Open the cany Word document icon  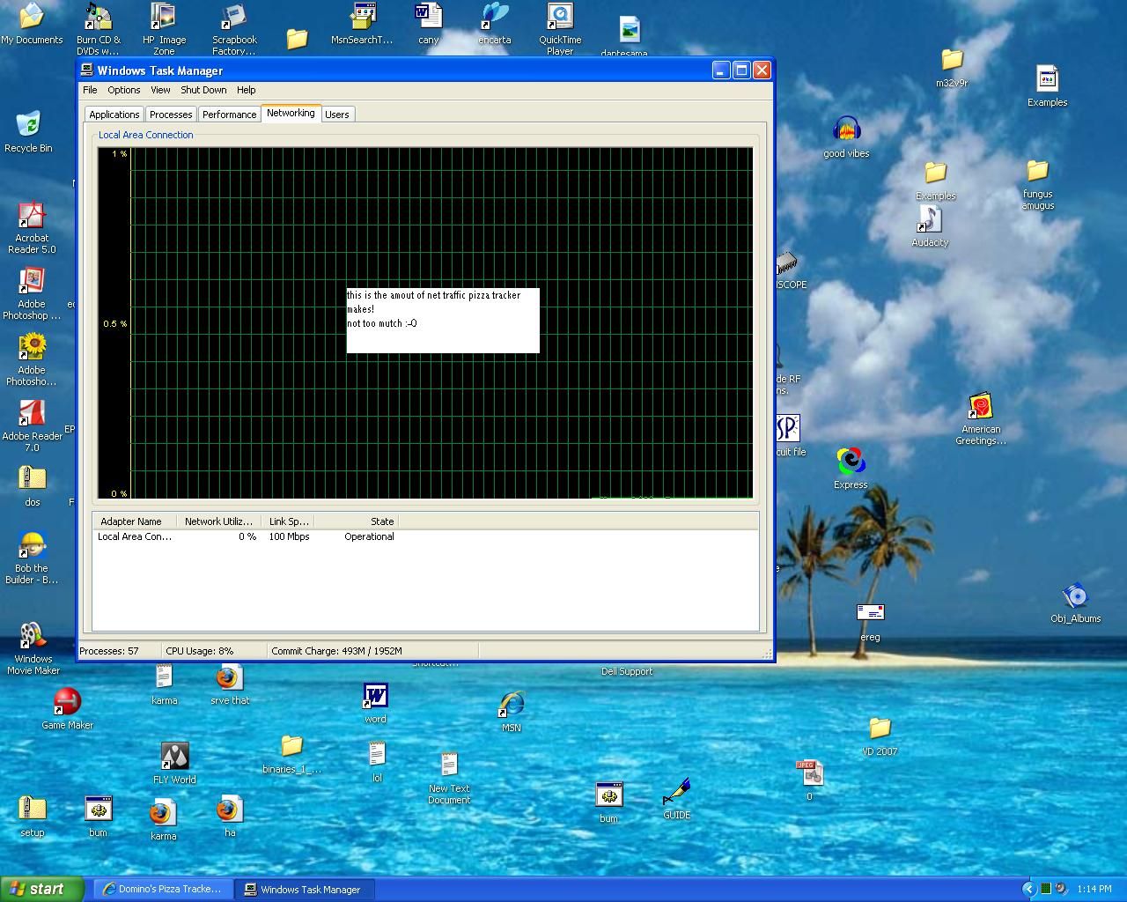[429, 23]
